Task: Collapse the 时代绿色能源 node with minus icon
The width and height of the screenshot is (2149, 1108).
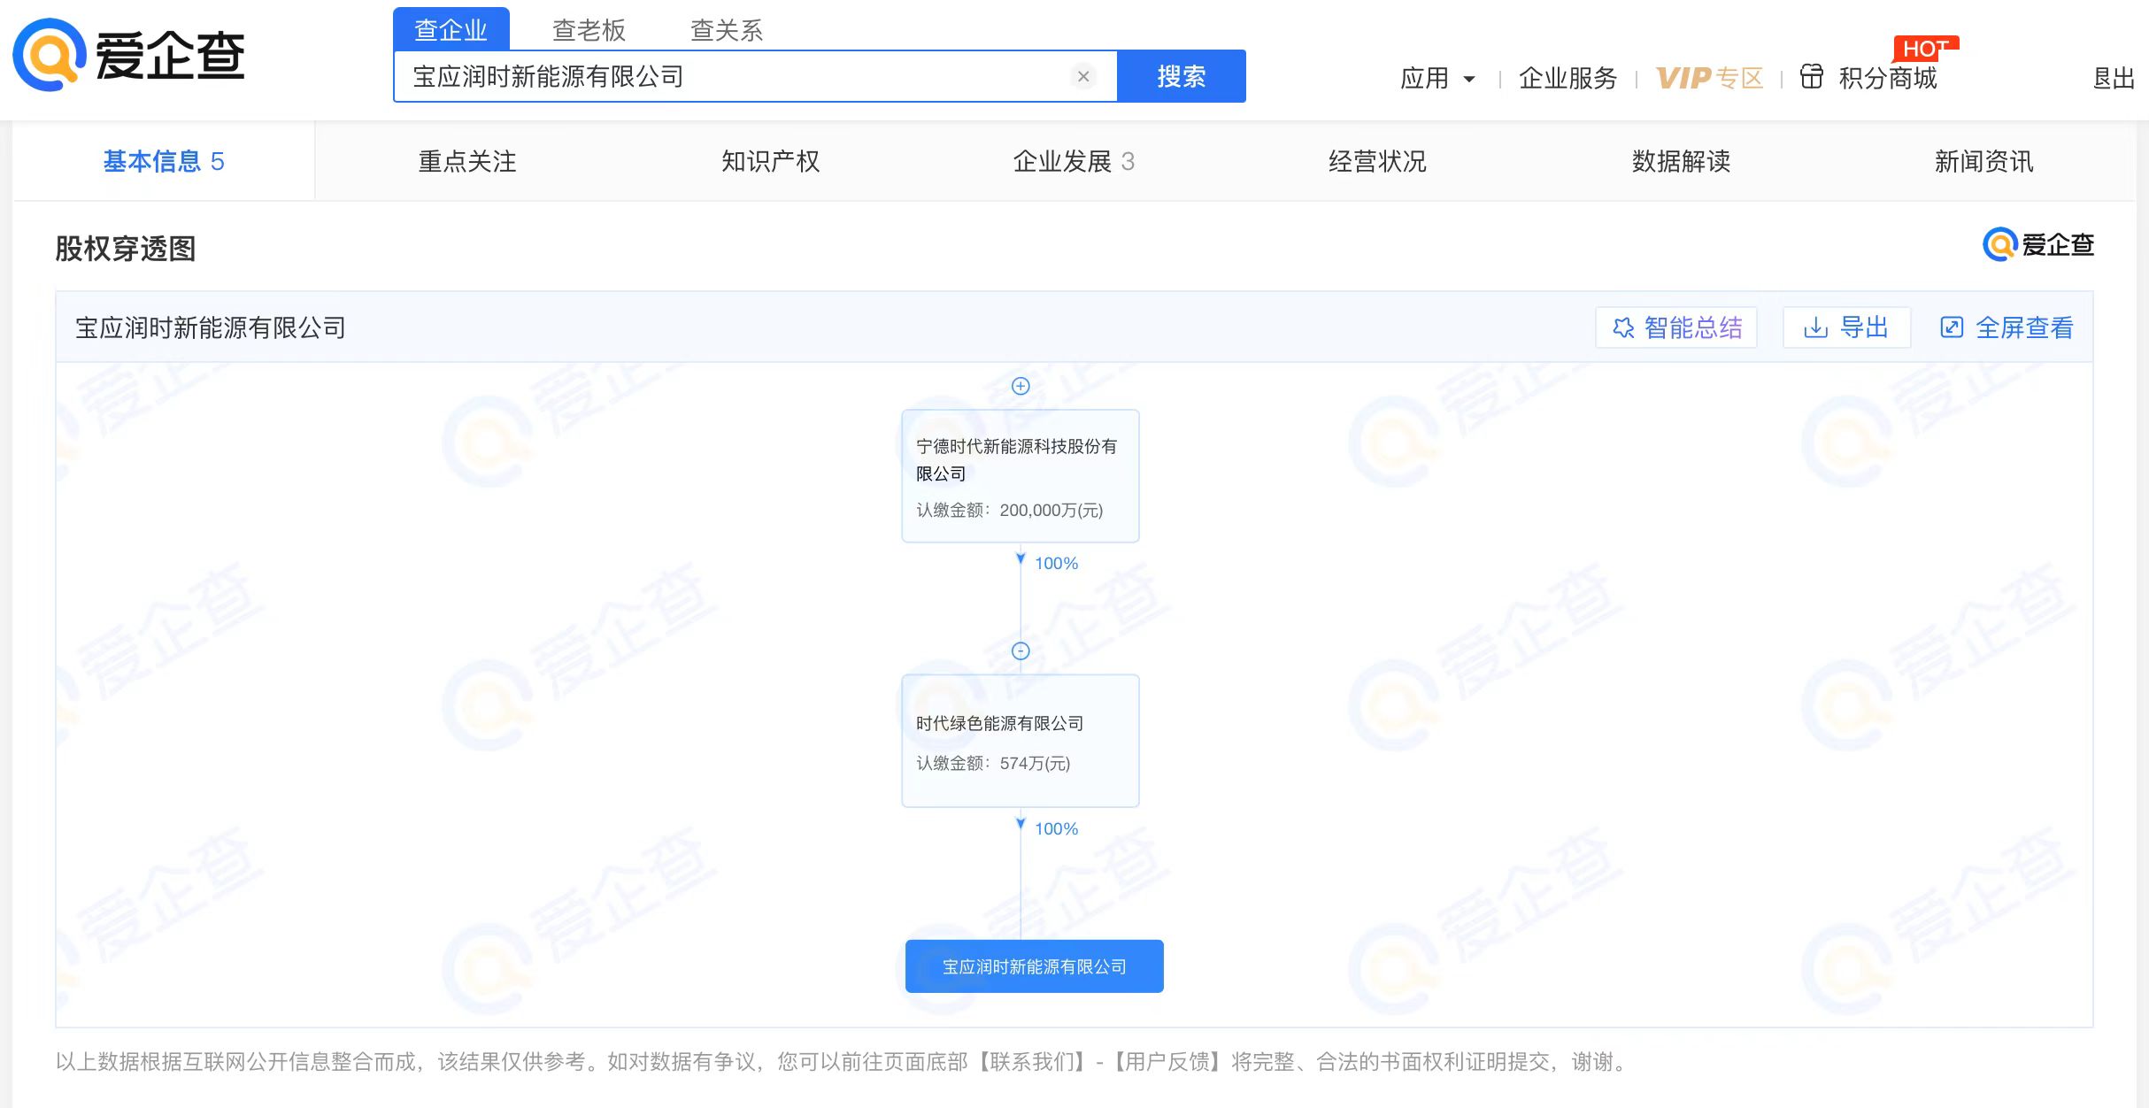Action: click(1021, 651)
